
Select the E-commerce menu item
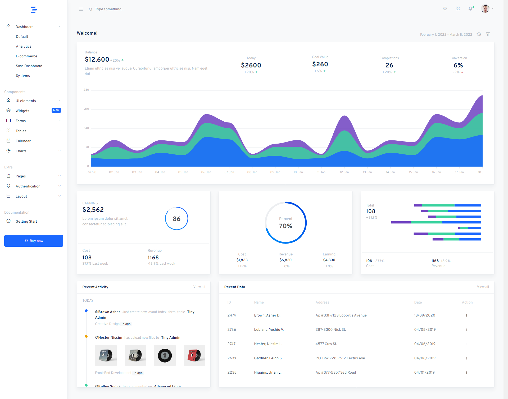pos(26,56)
